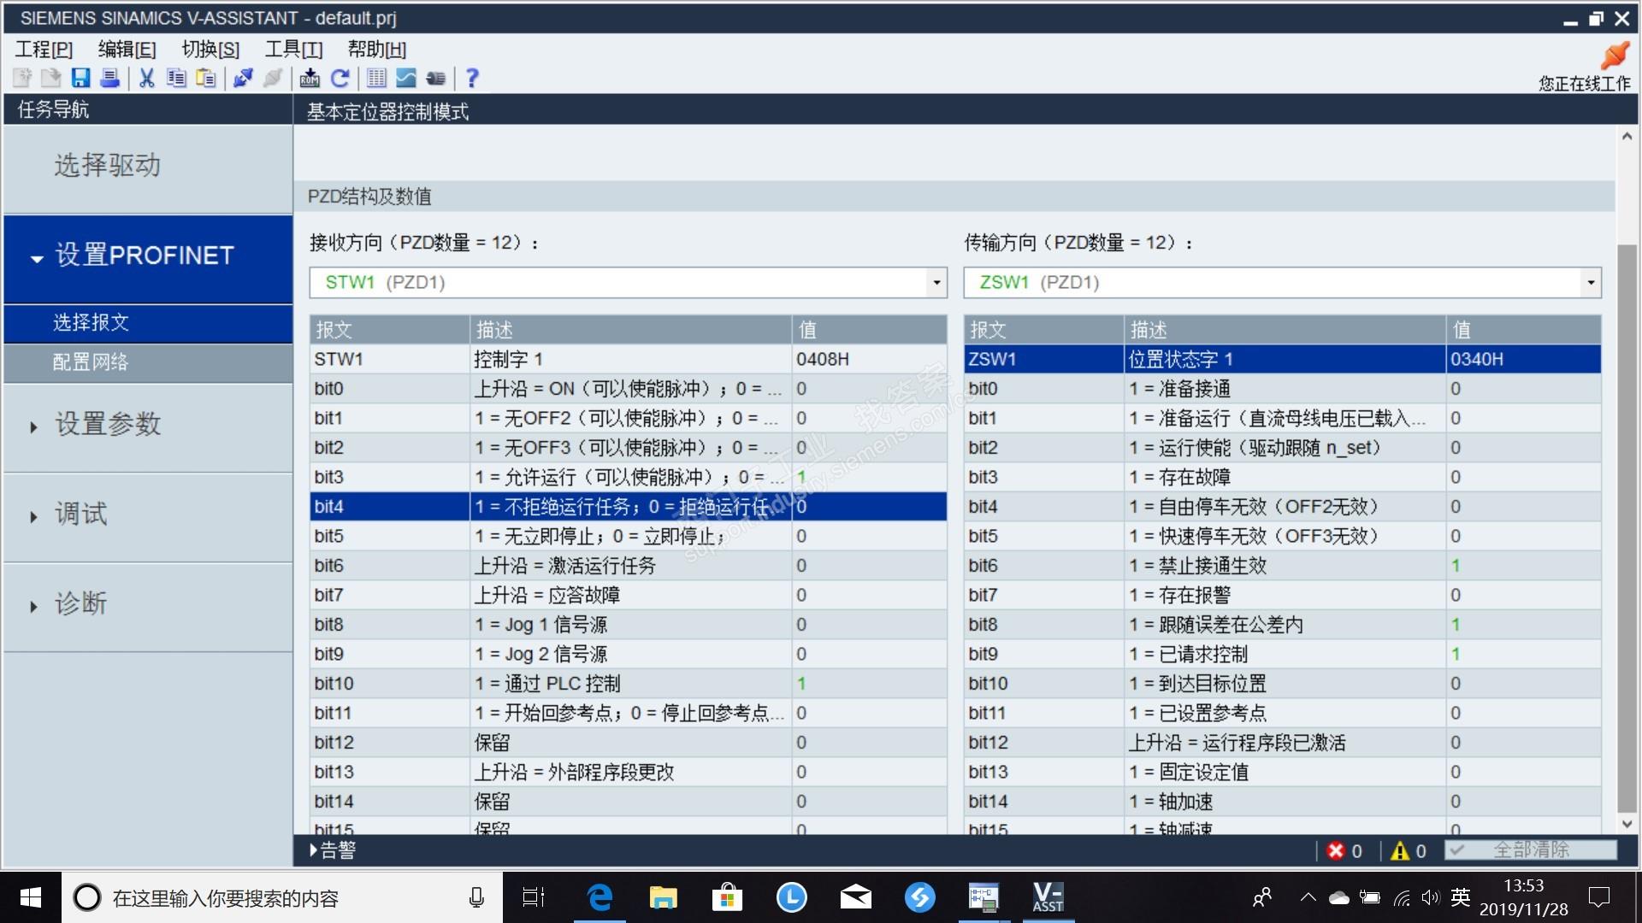Expand the 诊断 navigation section
Viewport: 1642px width, 923px height.
click(80, 604)
